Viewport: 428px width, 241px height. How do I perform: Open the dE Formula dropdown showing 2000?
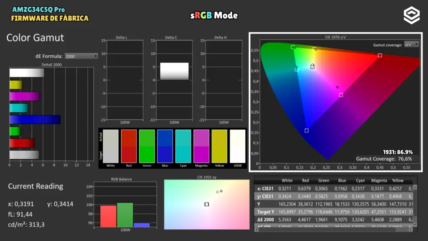82,56
